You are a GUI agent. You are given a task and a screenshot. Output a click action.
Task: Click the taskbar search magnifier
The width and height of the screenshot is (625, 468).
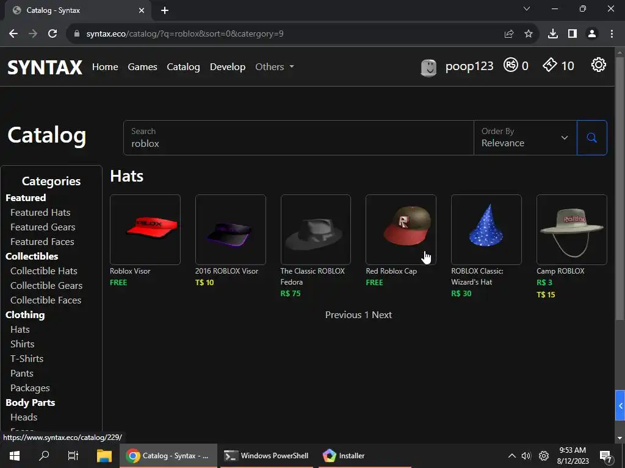(x=44, y=456)
